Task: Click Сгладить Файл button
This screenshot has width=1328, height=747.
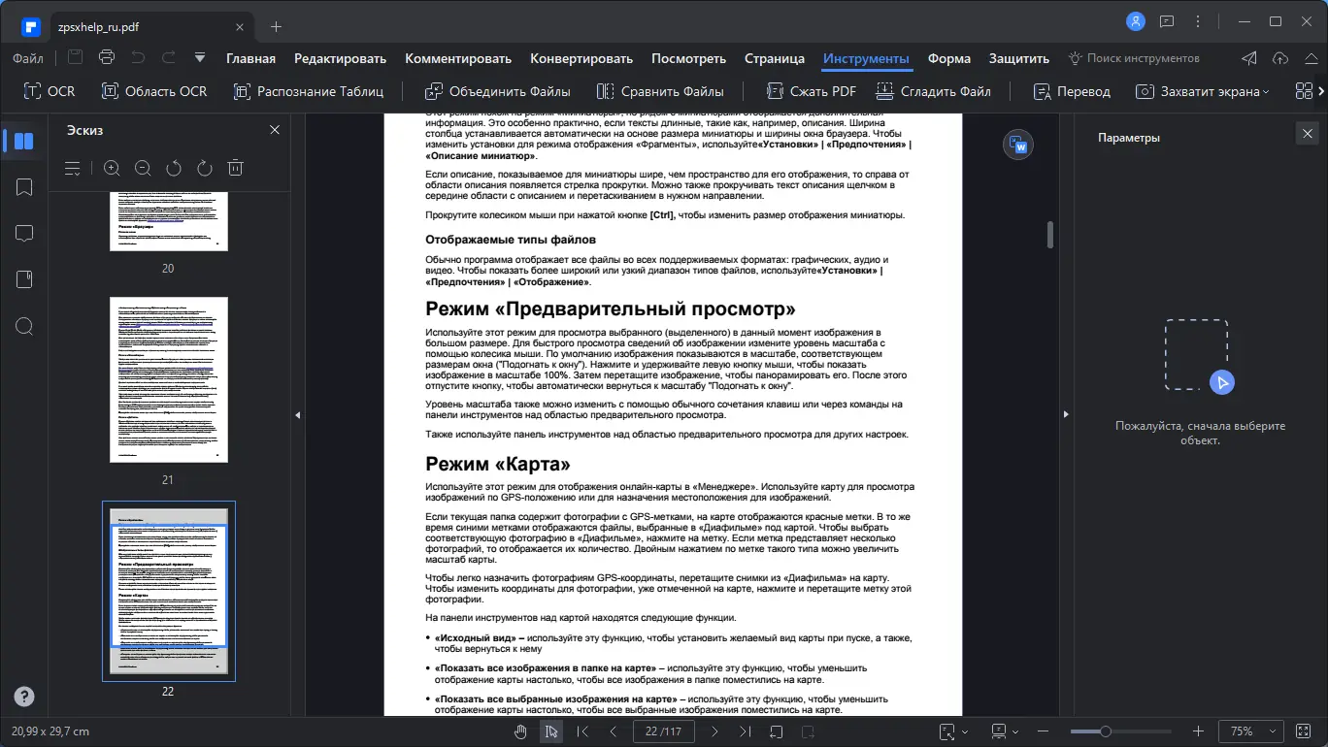Action: (x=935, y=90)
